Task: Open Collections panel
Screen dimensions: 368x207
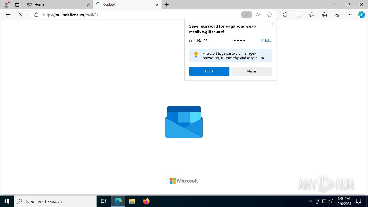Action: [324, 15]
